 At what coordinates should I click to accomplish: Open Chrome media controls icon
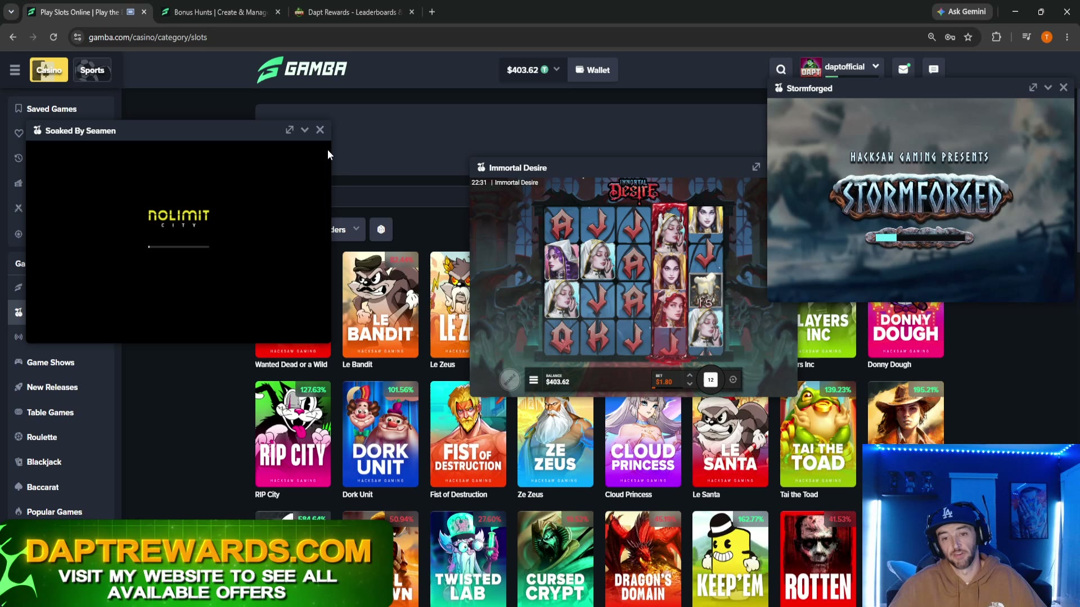(1027, 37)
